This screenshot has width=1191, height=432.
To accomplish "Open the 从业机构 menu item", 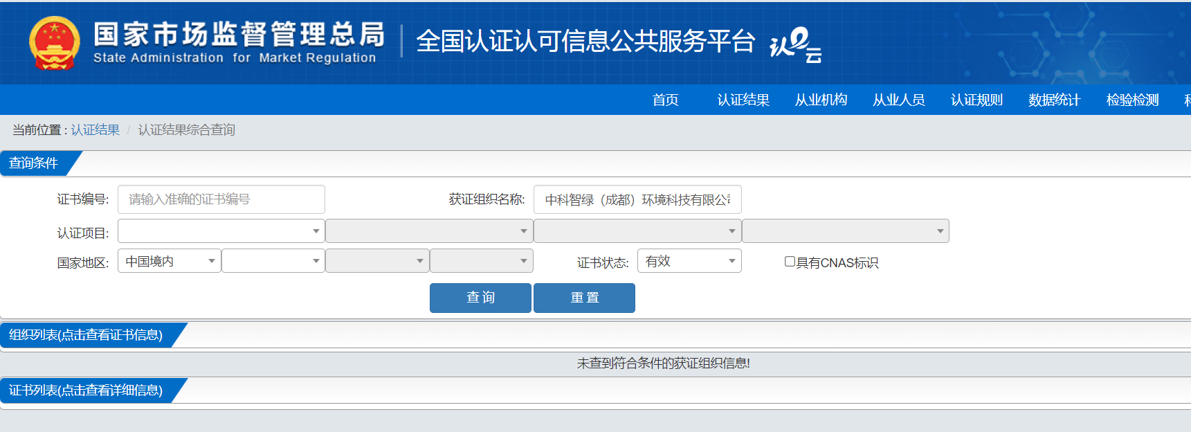I will coord(821,100).
